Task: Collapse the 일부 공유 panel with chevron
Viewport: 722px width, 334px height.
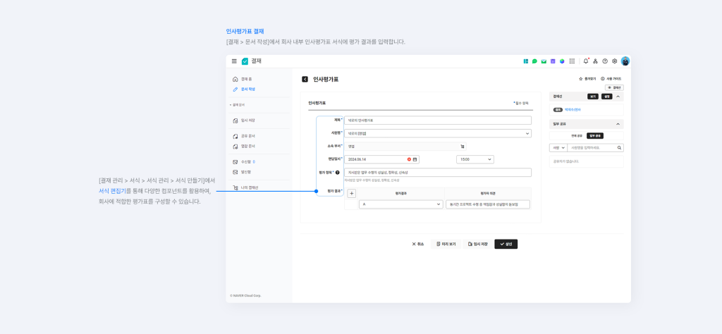Action: pyautogui.click(x=618, y=124)
